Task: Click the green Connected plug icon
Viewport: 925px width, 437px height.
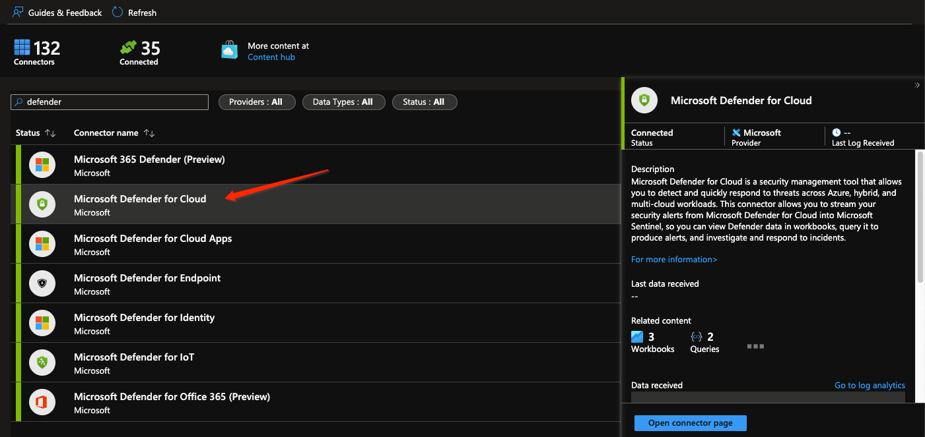Action: [x=128, y=47]
